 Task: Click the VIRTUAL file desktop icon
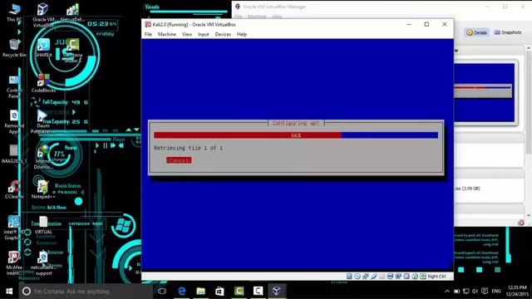tap(43, 225)
